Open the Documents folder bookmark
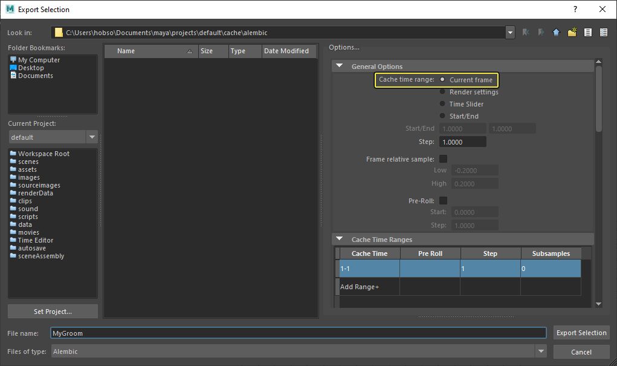This screenshot has width=617, height=366. 35,75
